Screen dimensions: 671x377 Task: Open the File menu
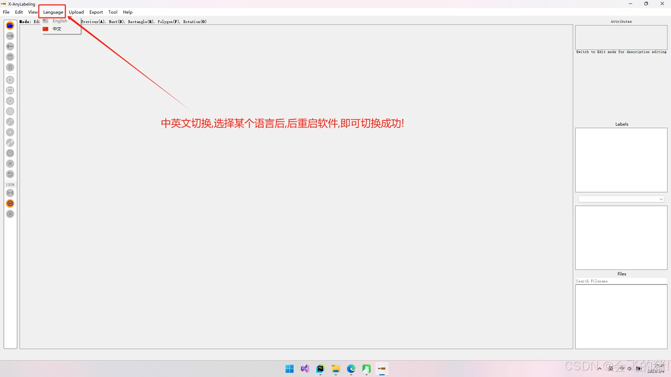[6, 12]
